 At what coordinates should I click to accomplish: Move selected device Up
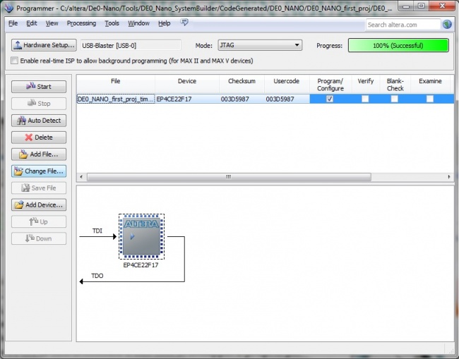pyautogui.click(x=39, y=221)
